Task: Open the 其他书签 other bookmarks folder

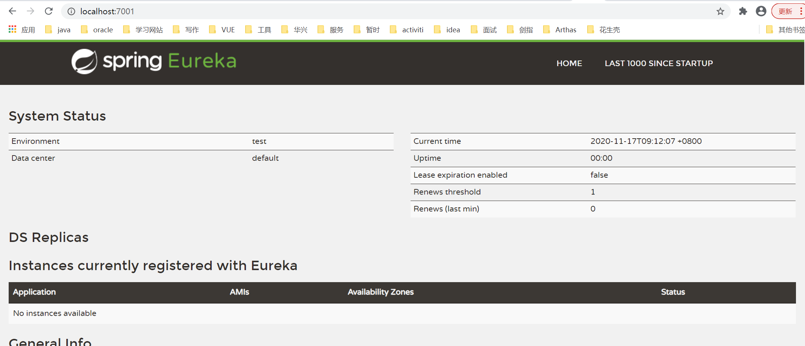Action: [785, 30]
